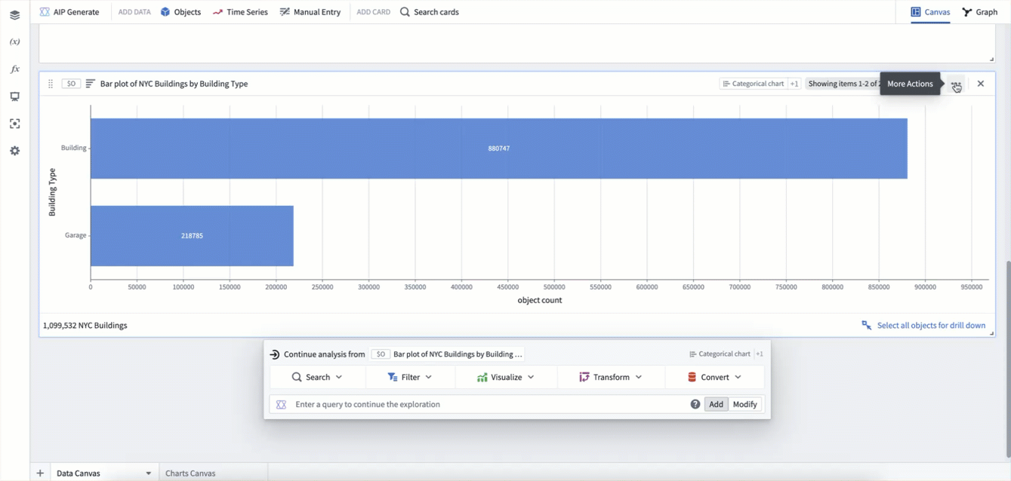
Task: Click the AIP Generate button
Action: pos(69,12)
